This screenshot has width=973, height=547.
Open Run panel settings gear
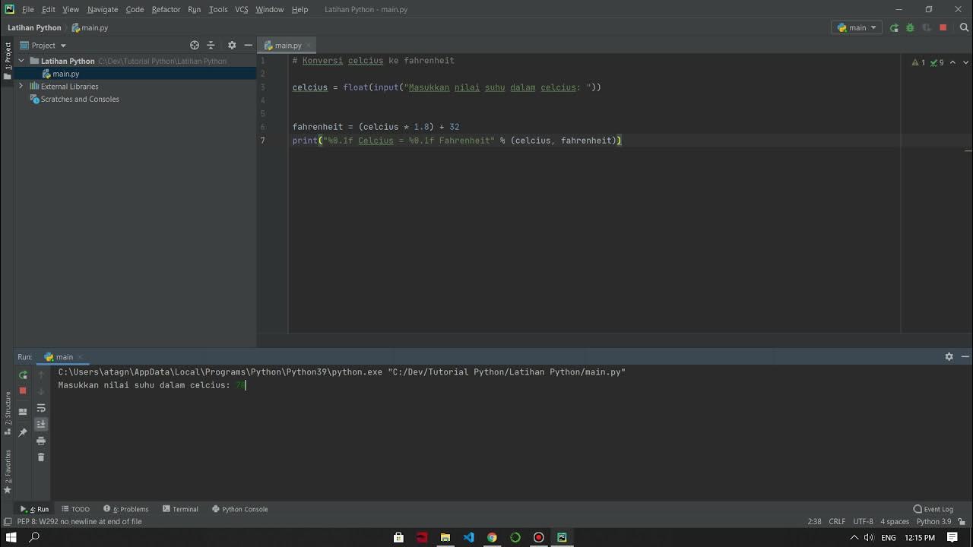pyautogui.click(x=949, y=356)
